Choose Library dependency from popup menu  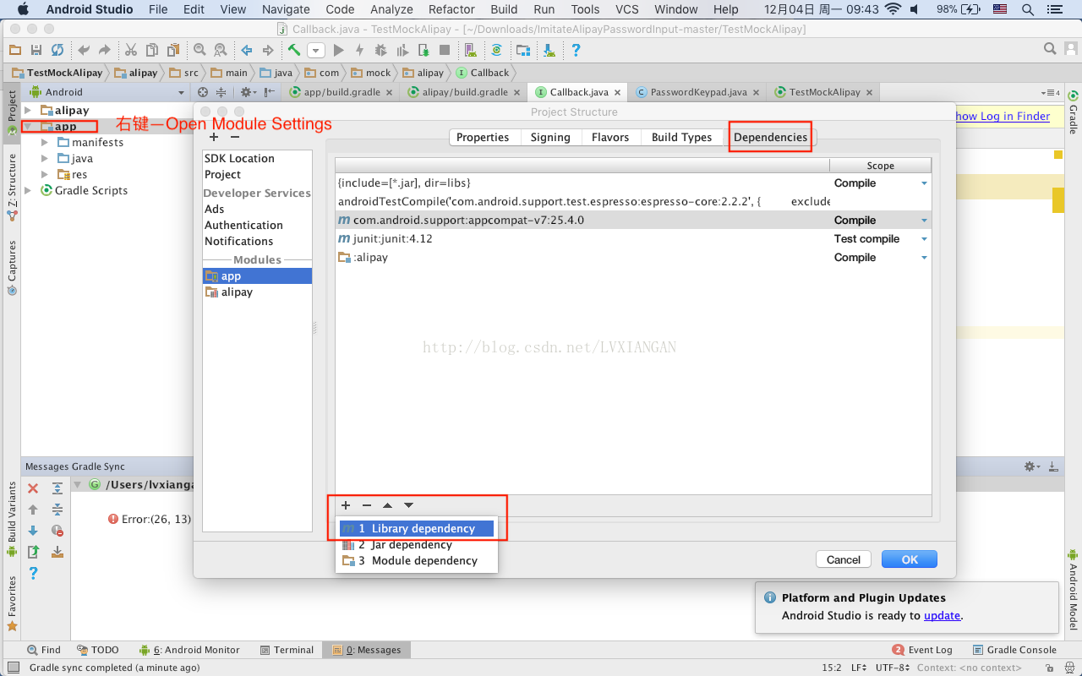[416, 529]
